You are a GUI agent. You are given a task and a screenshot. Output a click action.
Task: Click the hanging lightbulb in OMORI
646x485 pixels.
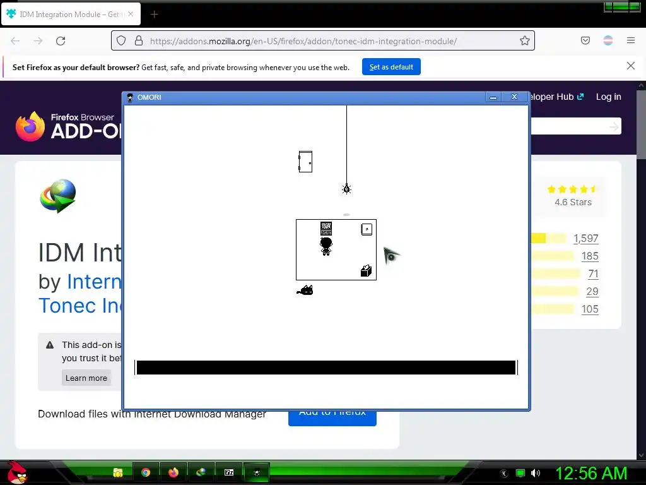point(346,189)
